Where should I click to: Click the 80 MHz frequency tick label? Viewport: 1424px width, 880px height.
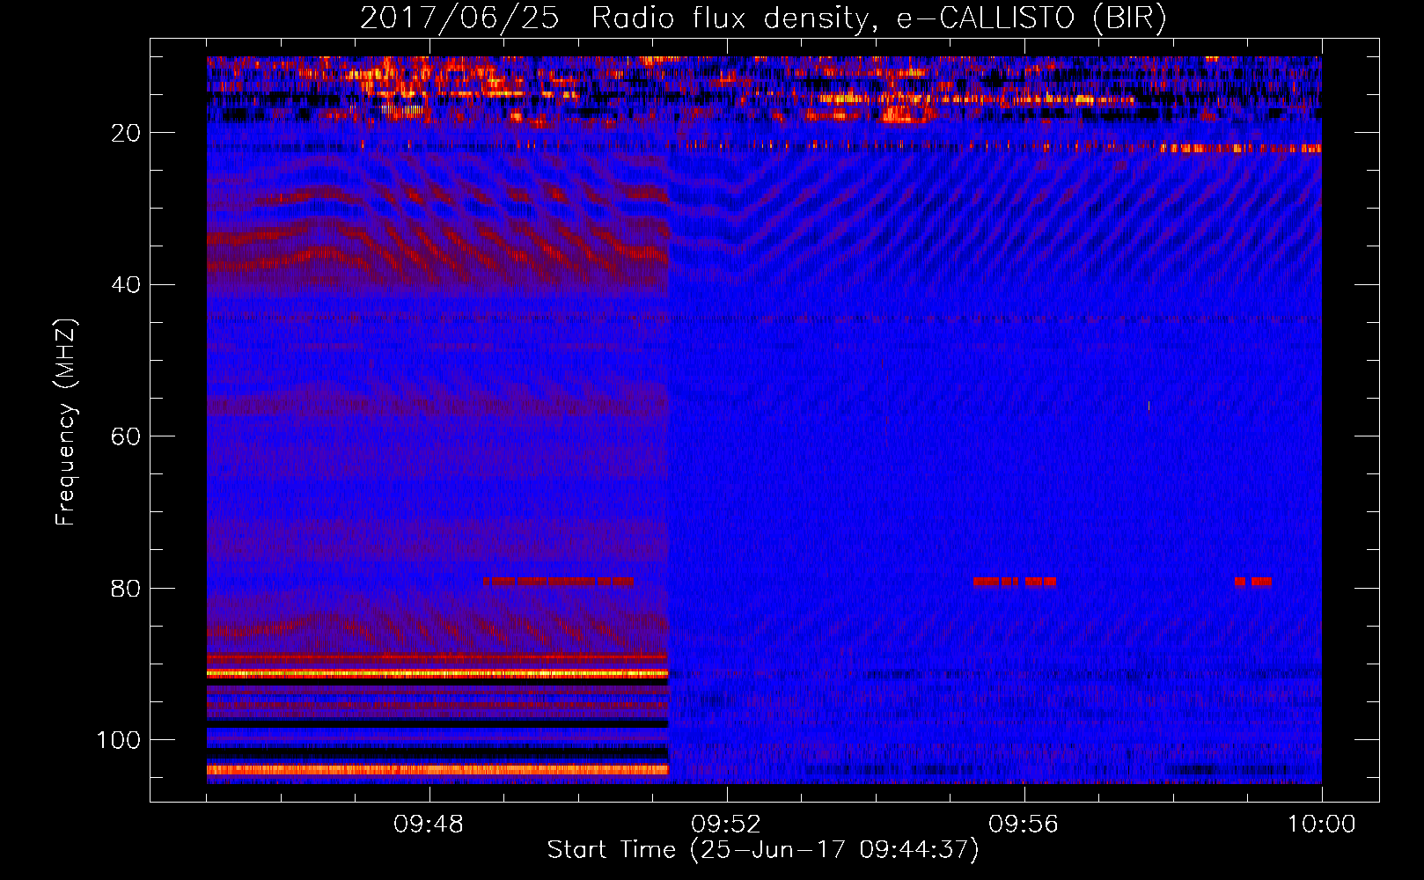[x=126, y=588]
